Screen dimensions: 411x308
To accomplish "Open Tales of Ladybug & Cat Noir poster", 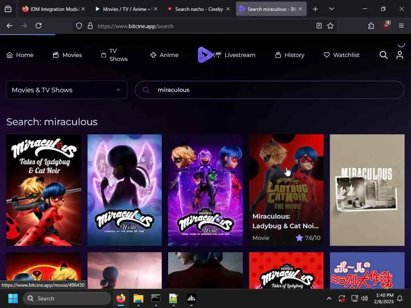I will click(x=44, y=190).
